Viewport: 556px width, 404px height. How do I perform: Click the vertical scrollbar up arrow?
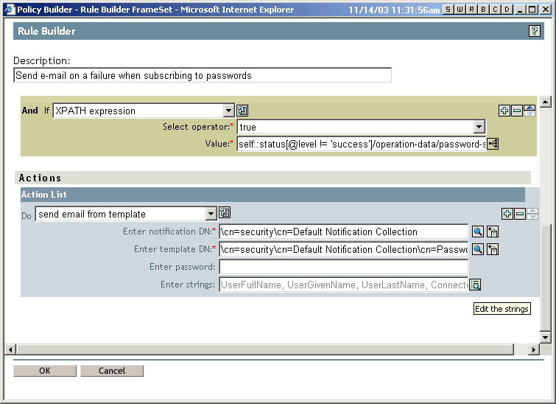(546, 102)
